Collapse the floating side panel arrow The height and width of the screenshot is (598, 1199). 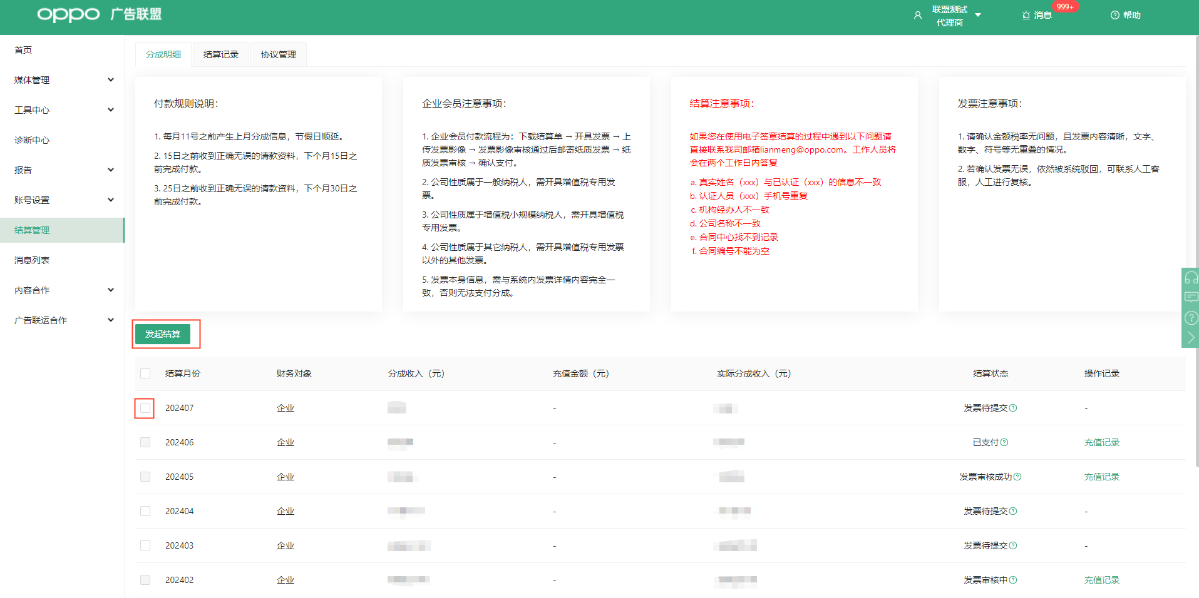pos(1190,338)
